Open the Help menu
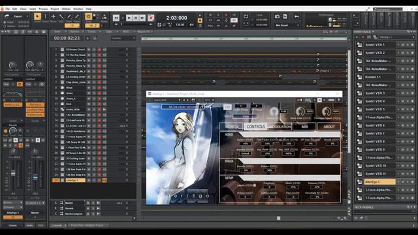This screenshot has width=418, height=235. 89,8
